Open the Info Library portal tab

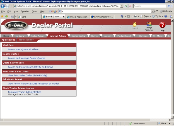[x=20, y=36]
